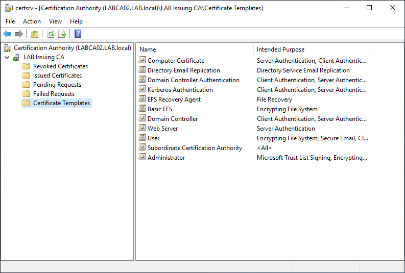
Task: Click the Administrator template icon
Action: (142, 157)
